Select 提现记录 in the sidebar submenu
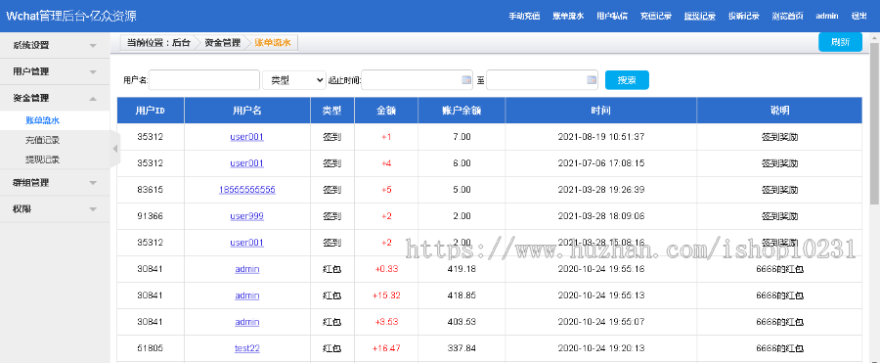This screenshot has width=880, height=363. tap(43, 159)
